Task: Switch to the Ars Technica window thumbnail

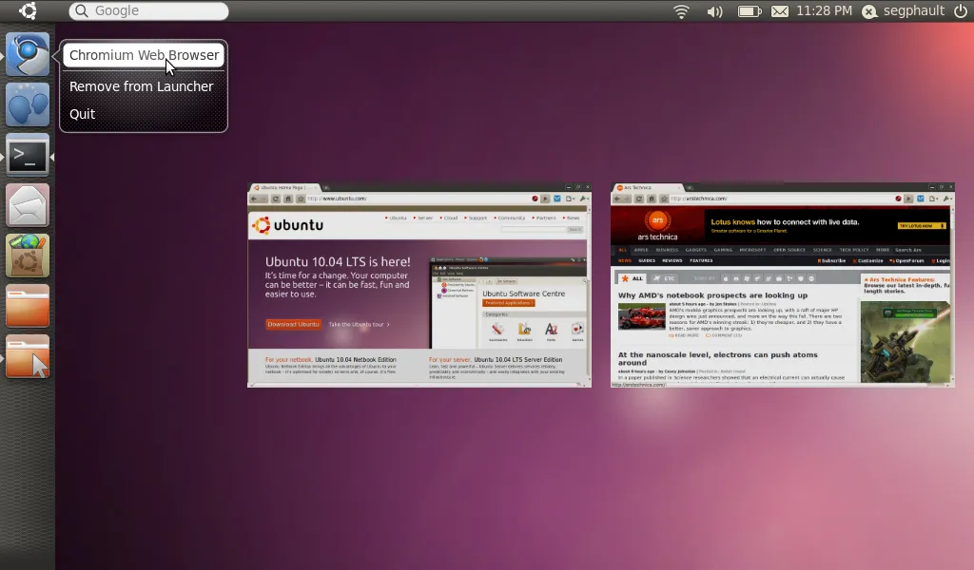Action: click(782, 285)
